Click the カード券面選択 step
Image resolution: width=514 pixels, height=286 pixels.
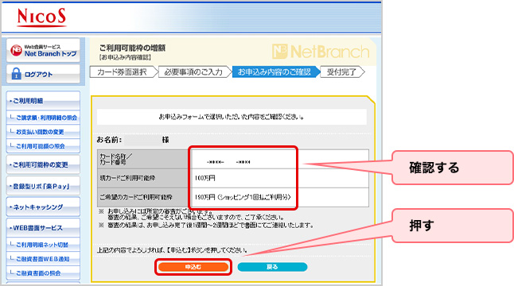pyautogui.click(x=123, y=72)
